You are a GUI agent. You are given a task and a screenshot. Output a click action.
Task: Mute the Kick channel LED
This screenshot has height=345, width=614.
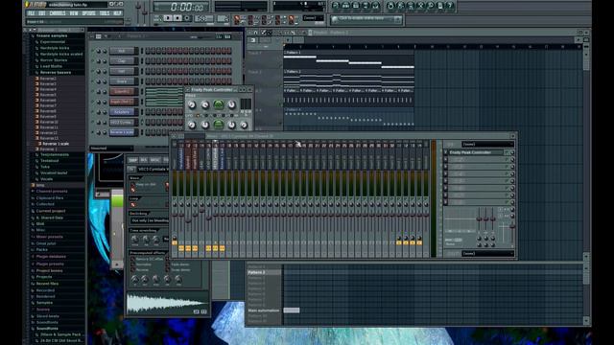point(93,51)
